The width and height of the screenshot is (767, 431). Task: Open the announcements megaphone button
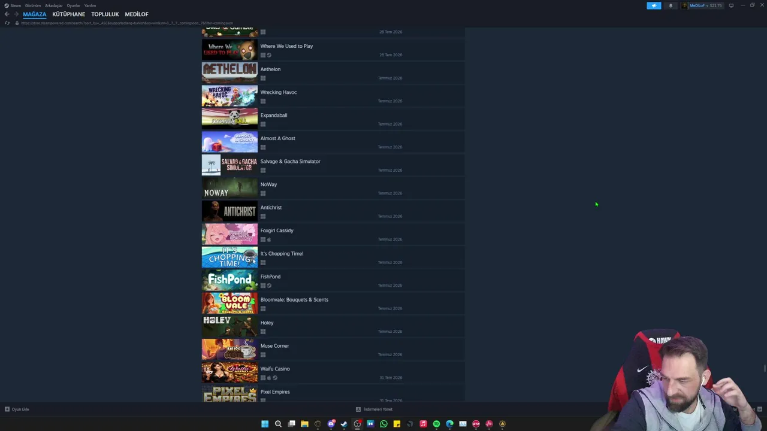pos(654,5)
